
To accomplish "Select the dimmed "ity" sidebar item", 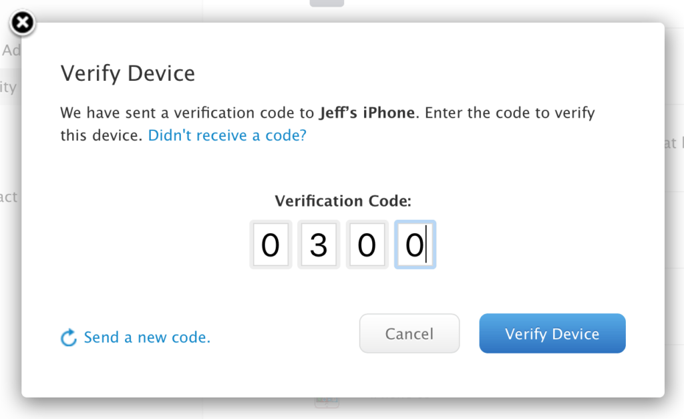I will point(8,88).
